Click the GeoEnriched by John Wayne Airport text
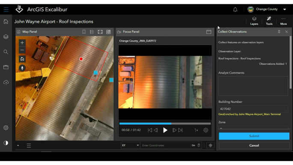This screenshot has width=293, height=165. (249, 114)
